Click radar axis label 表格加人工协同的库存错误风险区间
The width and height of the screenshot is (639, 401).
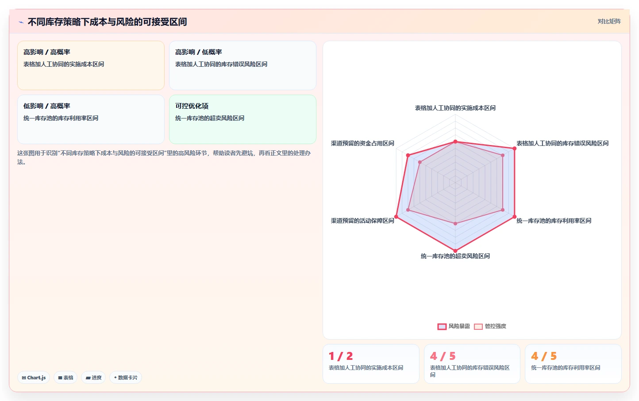(x=562, y=143)
